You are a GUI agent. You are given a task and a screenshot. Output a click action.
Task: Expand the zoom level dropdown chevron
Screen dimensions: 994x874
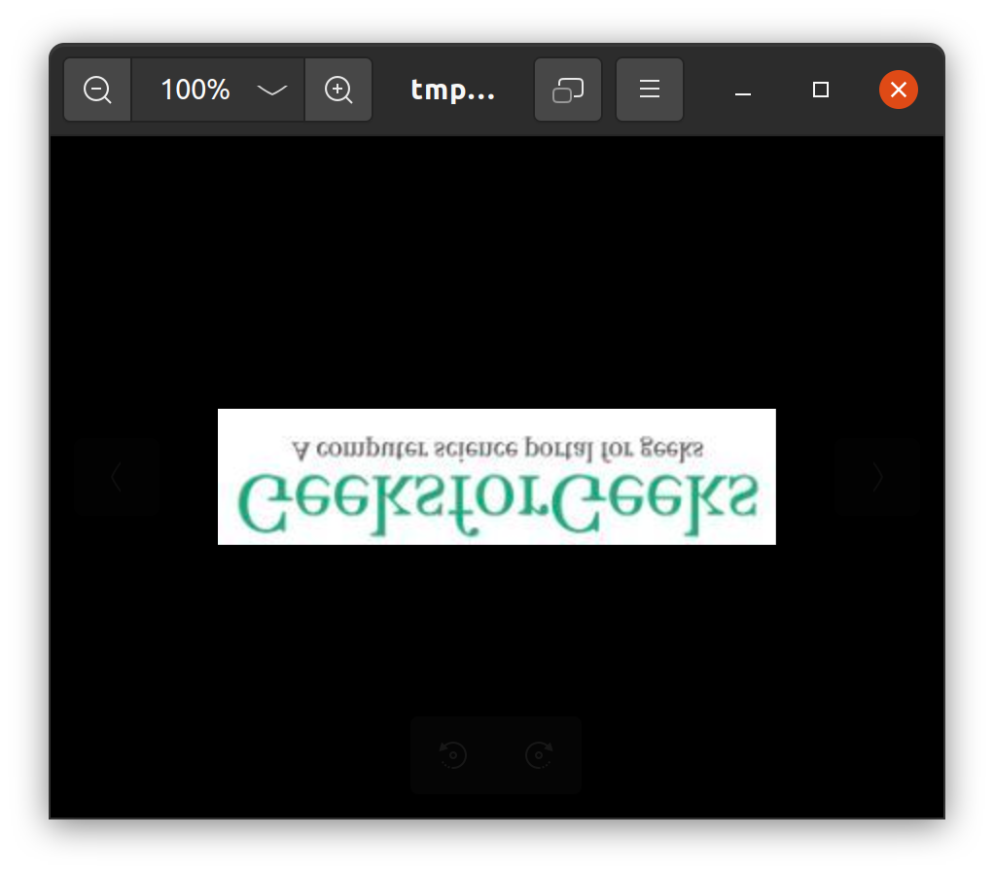click(x=272, y=91)
